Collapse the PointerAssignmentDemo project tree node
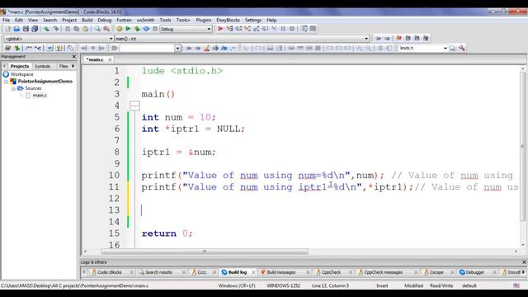Image resolution: width=528 pixels, height=297 pixels. [x=6, y=82]
